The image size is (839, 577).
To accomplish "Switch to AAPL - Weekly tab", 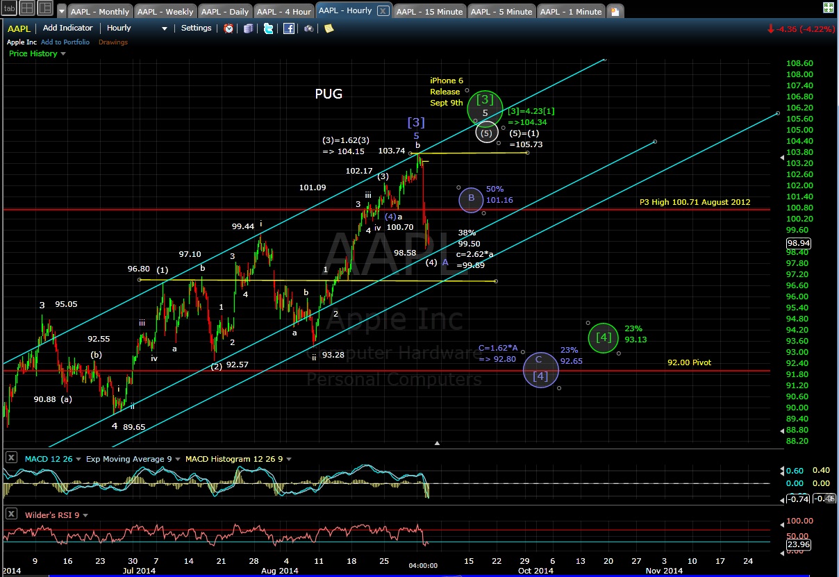I will (x=164, y=12).
